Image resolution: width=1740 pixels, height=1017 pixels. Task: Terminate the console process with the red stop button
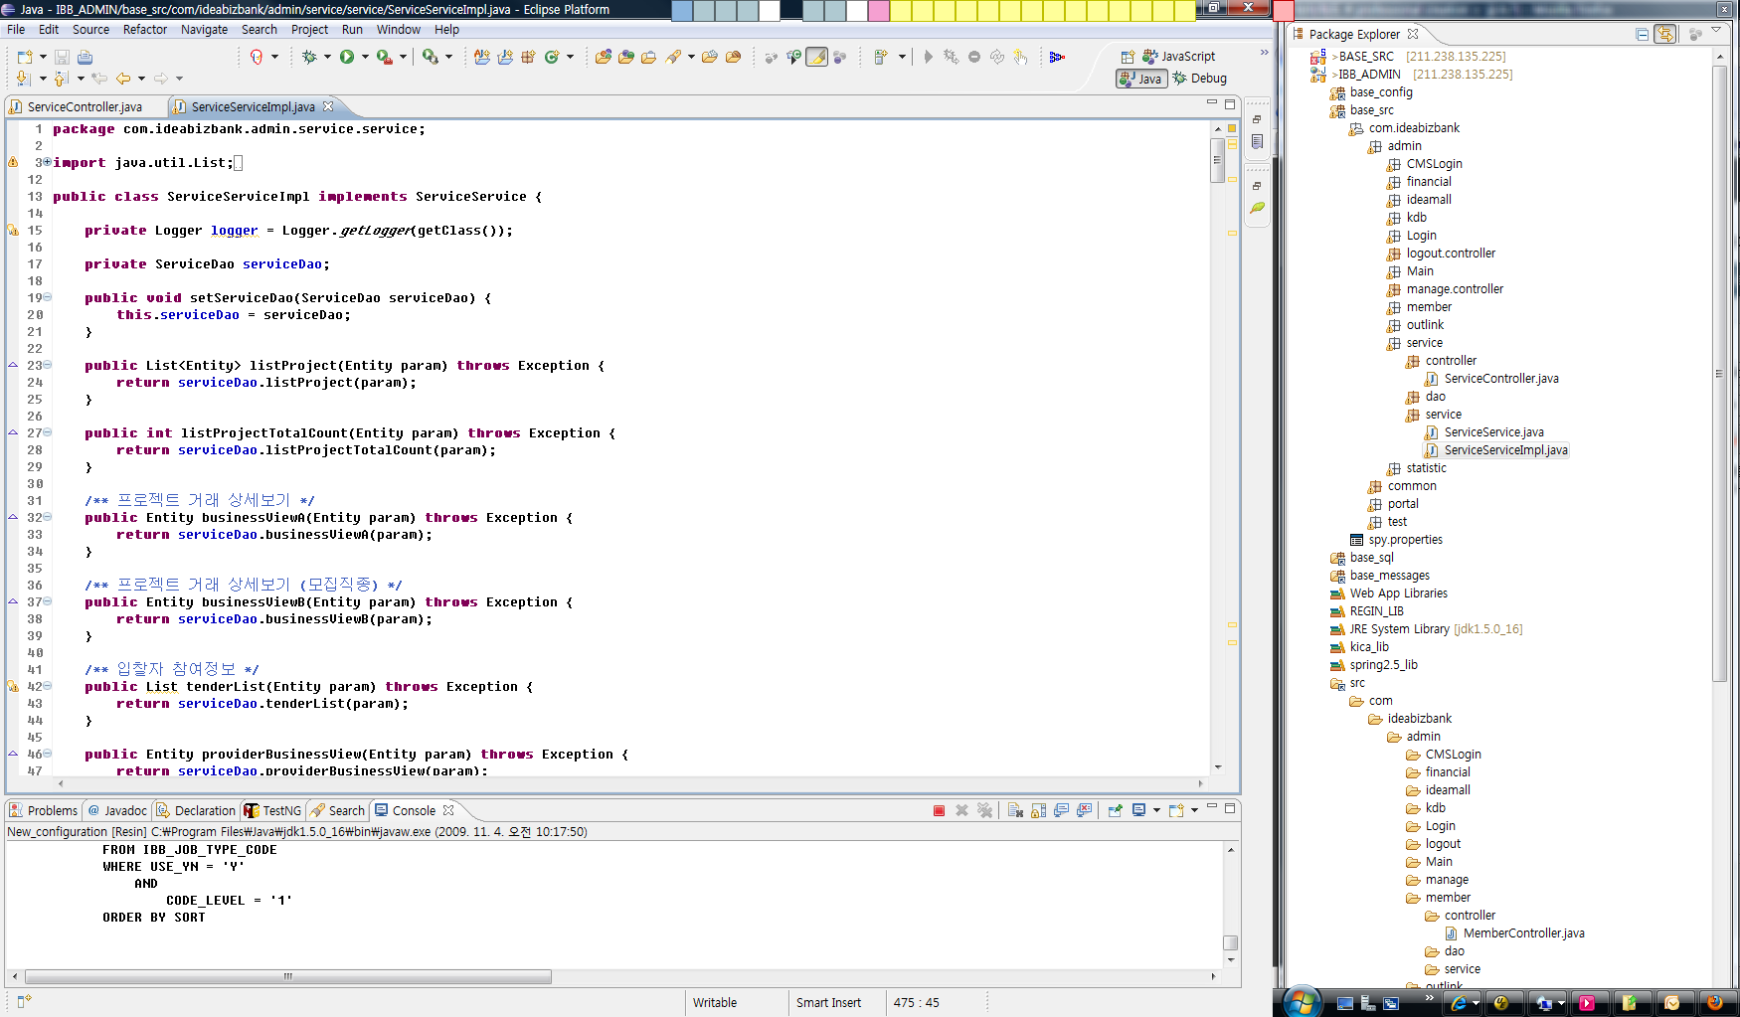pyautogui.click(x=939, y=811)
